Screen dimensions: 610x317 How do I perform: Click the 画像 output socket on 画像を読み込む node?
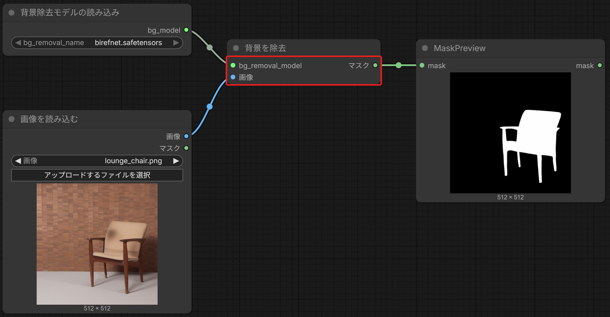point(186,136)
